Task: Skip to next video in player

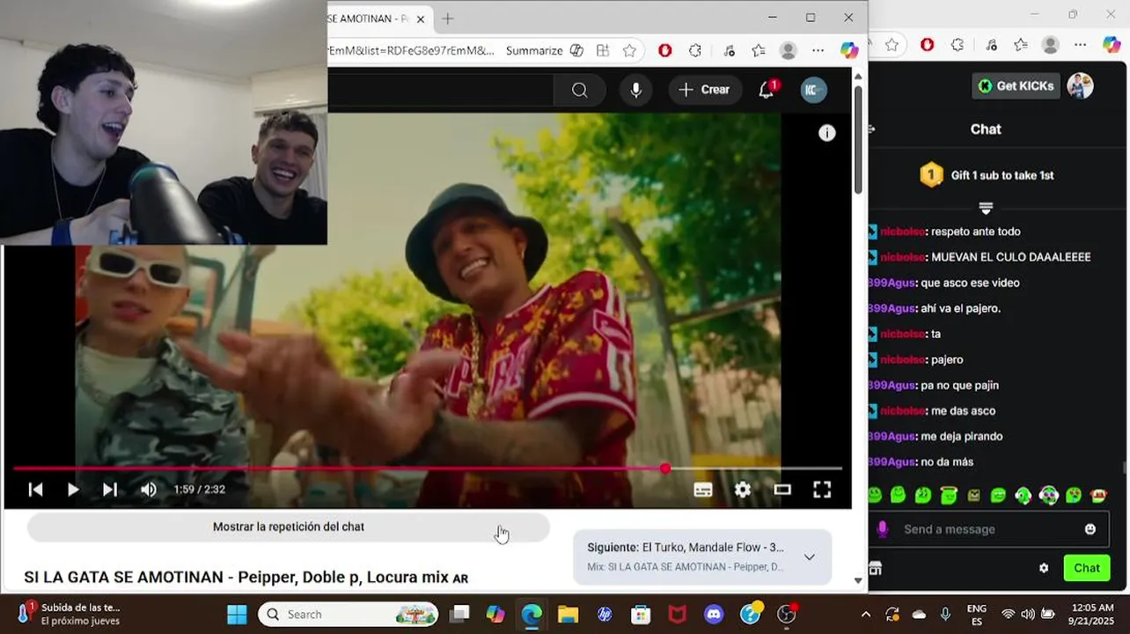Action: tap(109, 490)
